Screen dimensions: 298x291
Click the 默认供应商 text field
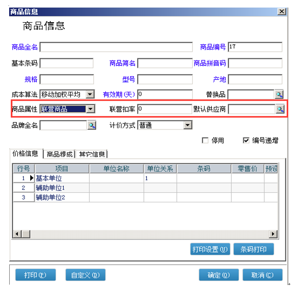tap(252, 109)
